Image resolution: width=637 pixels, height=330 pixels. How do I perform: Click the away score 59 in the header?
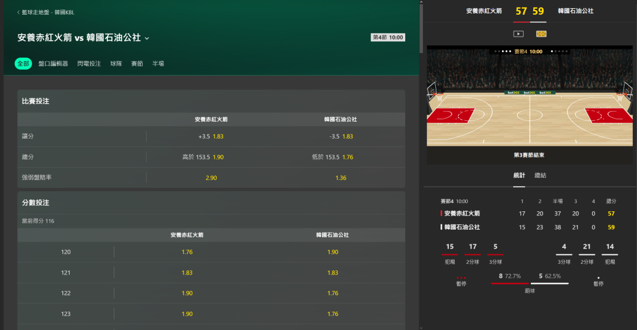pos(539,11)
